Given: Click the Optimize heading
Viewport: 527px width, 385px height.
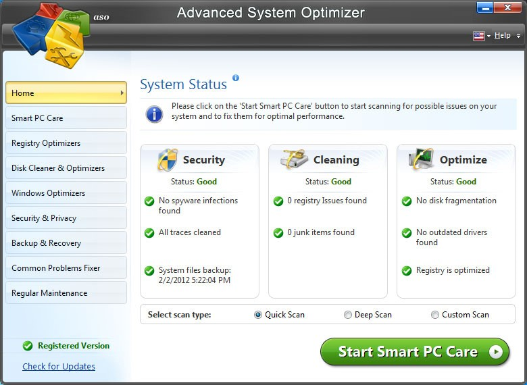Looking at the screenshot, I should [x=463, y=160].
